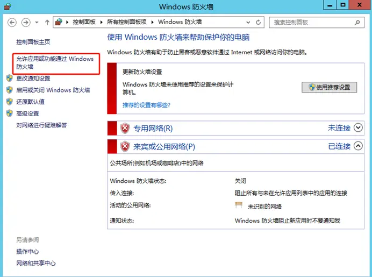Screen dimensions: 372x277
Task: Click shield icon beside 更改通知设置
Action: (x=10, y=79)
